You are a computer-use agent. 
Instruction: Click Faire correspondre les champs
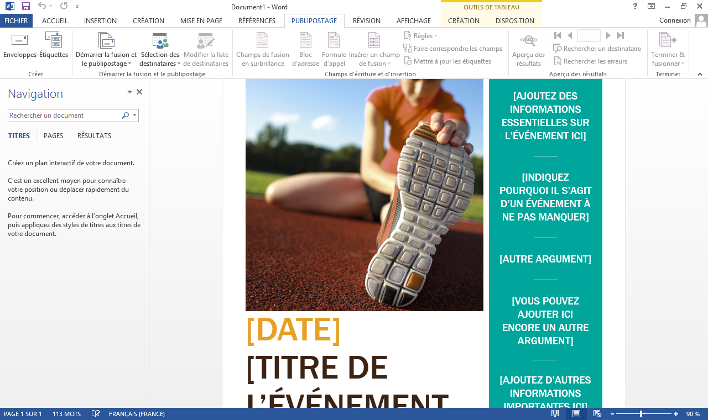pyautogui.click(x=453, y=49)
